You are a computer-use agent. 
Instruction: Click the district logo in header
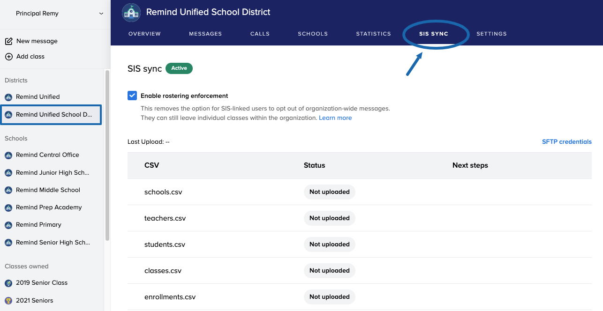pyautogui.click(x=131, y=13)
